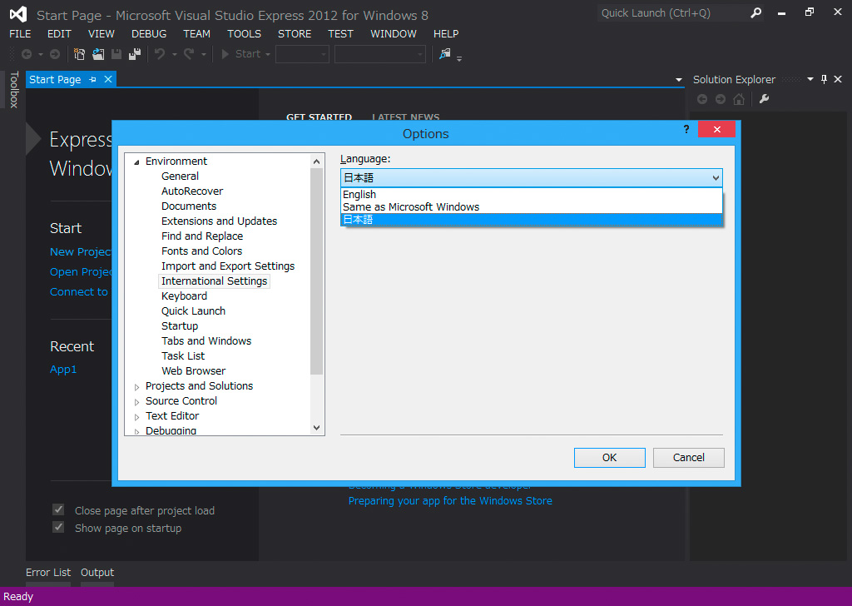Select Tabs and Windows tree item
Viewport: 852px width, 606px height.
tap(206, 340)
